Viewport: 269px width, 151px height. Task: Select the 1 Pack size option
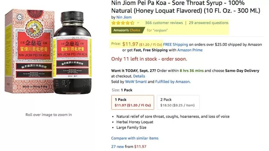pos(132,102)
